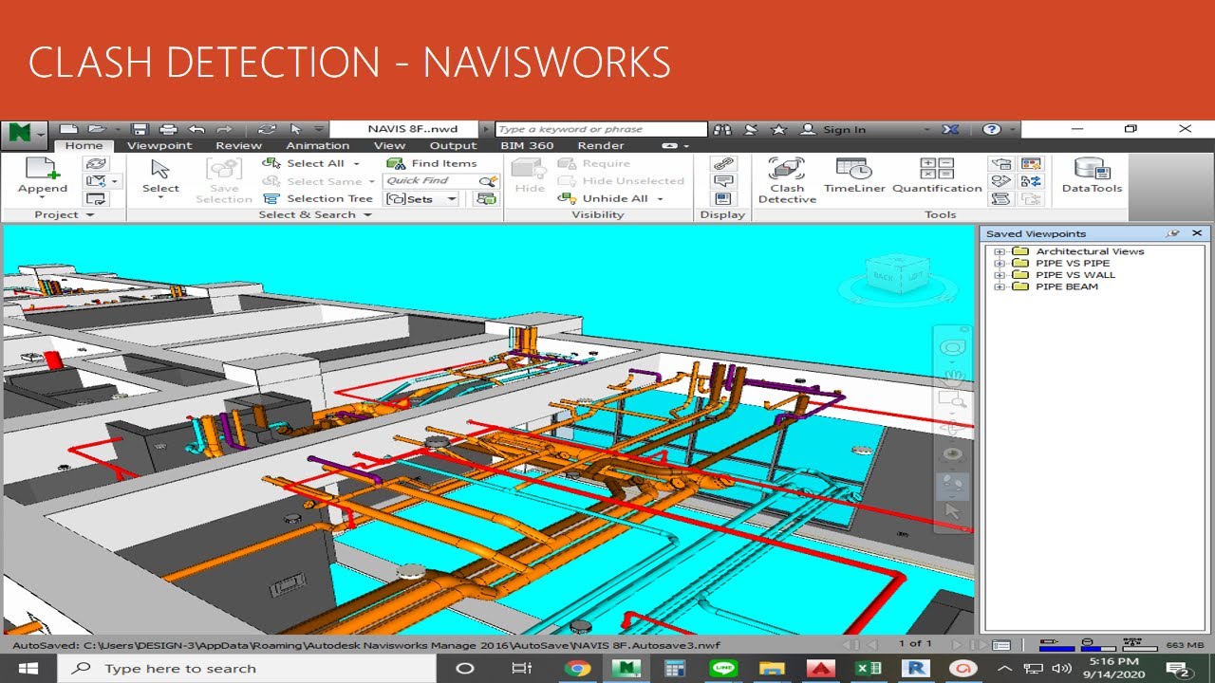Click the Select arrow in navigation bar

click(x=952, y=510)
